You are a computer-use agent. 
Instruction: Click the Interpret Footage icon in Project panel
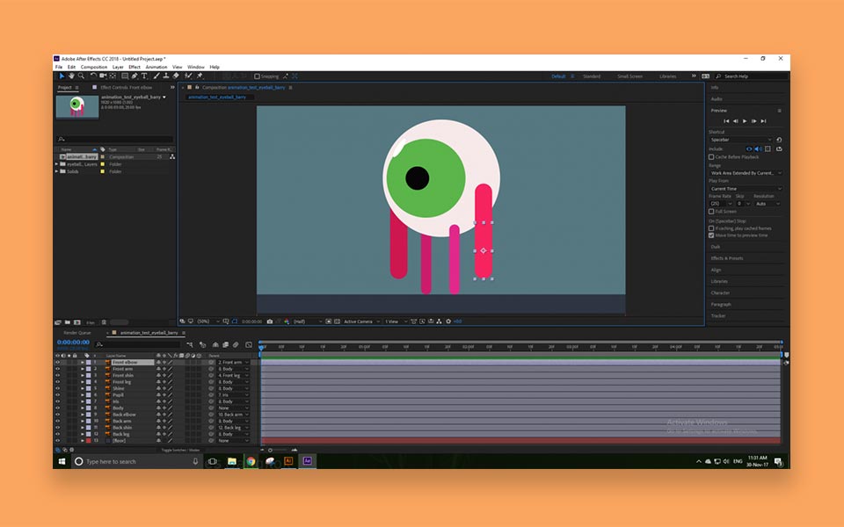58,322
